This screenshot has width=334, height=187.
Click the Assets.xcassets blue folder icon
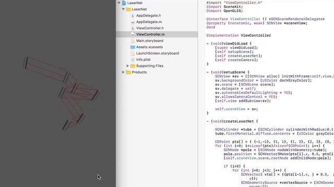[x=133, y=47]
